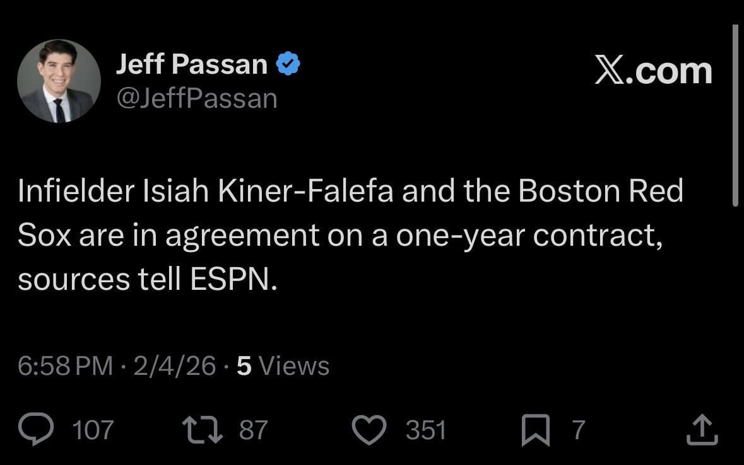Click the blue verified badge next to Jeff Passan
Viewport: 744px width, 465px height.
point(288,62)
